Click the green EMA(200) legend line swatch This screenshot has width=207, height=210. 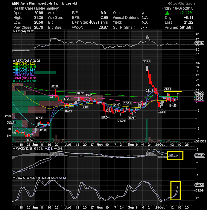pyautogui.click(x=14, y=67)
